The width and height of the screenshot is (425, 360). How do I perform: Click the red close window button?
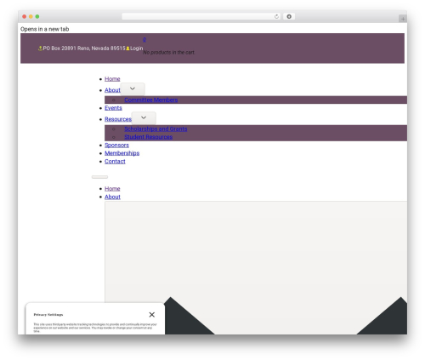point(25,16)
